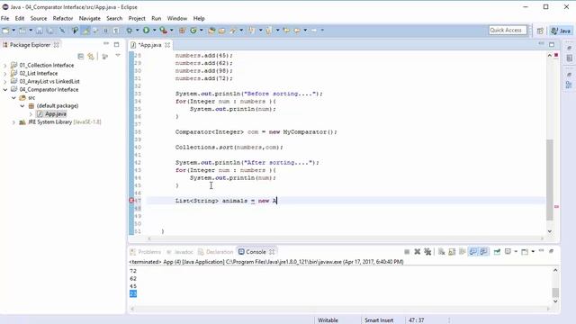Click the Open Perspective icon
This screenshot has height=324, width=576.
[x=540, y=31]
